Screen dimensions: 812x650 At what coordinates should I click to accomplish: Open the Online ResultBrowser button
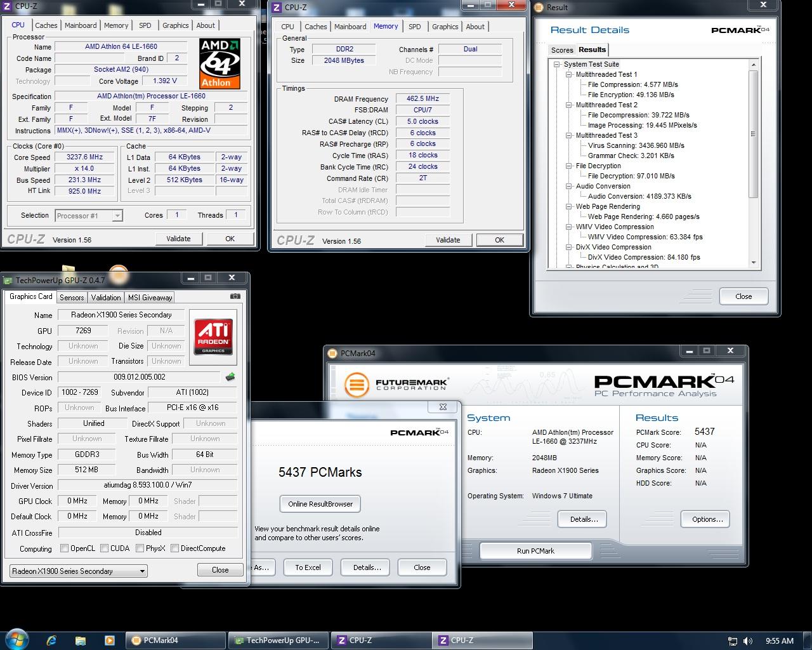pyautogui.click(x=320, y=504)
